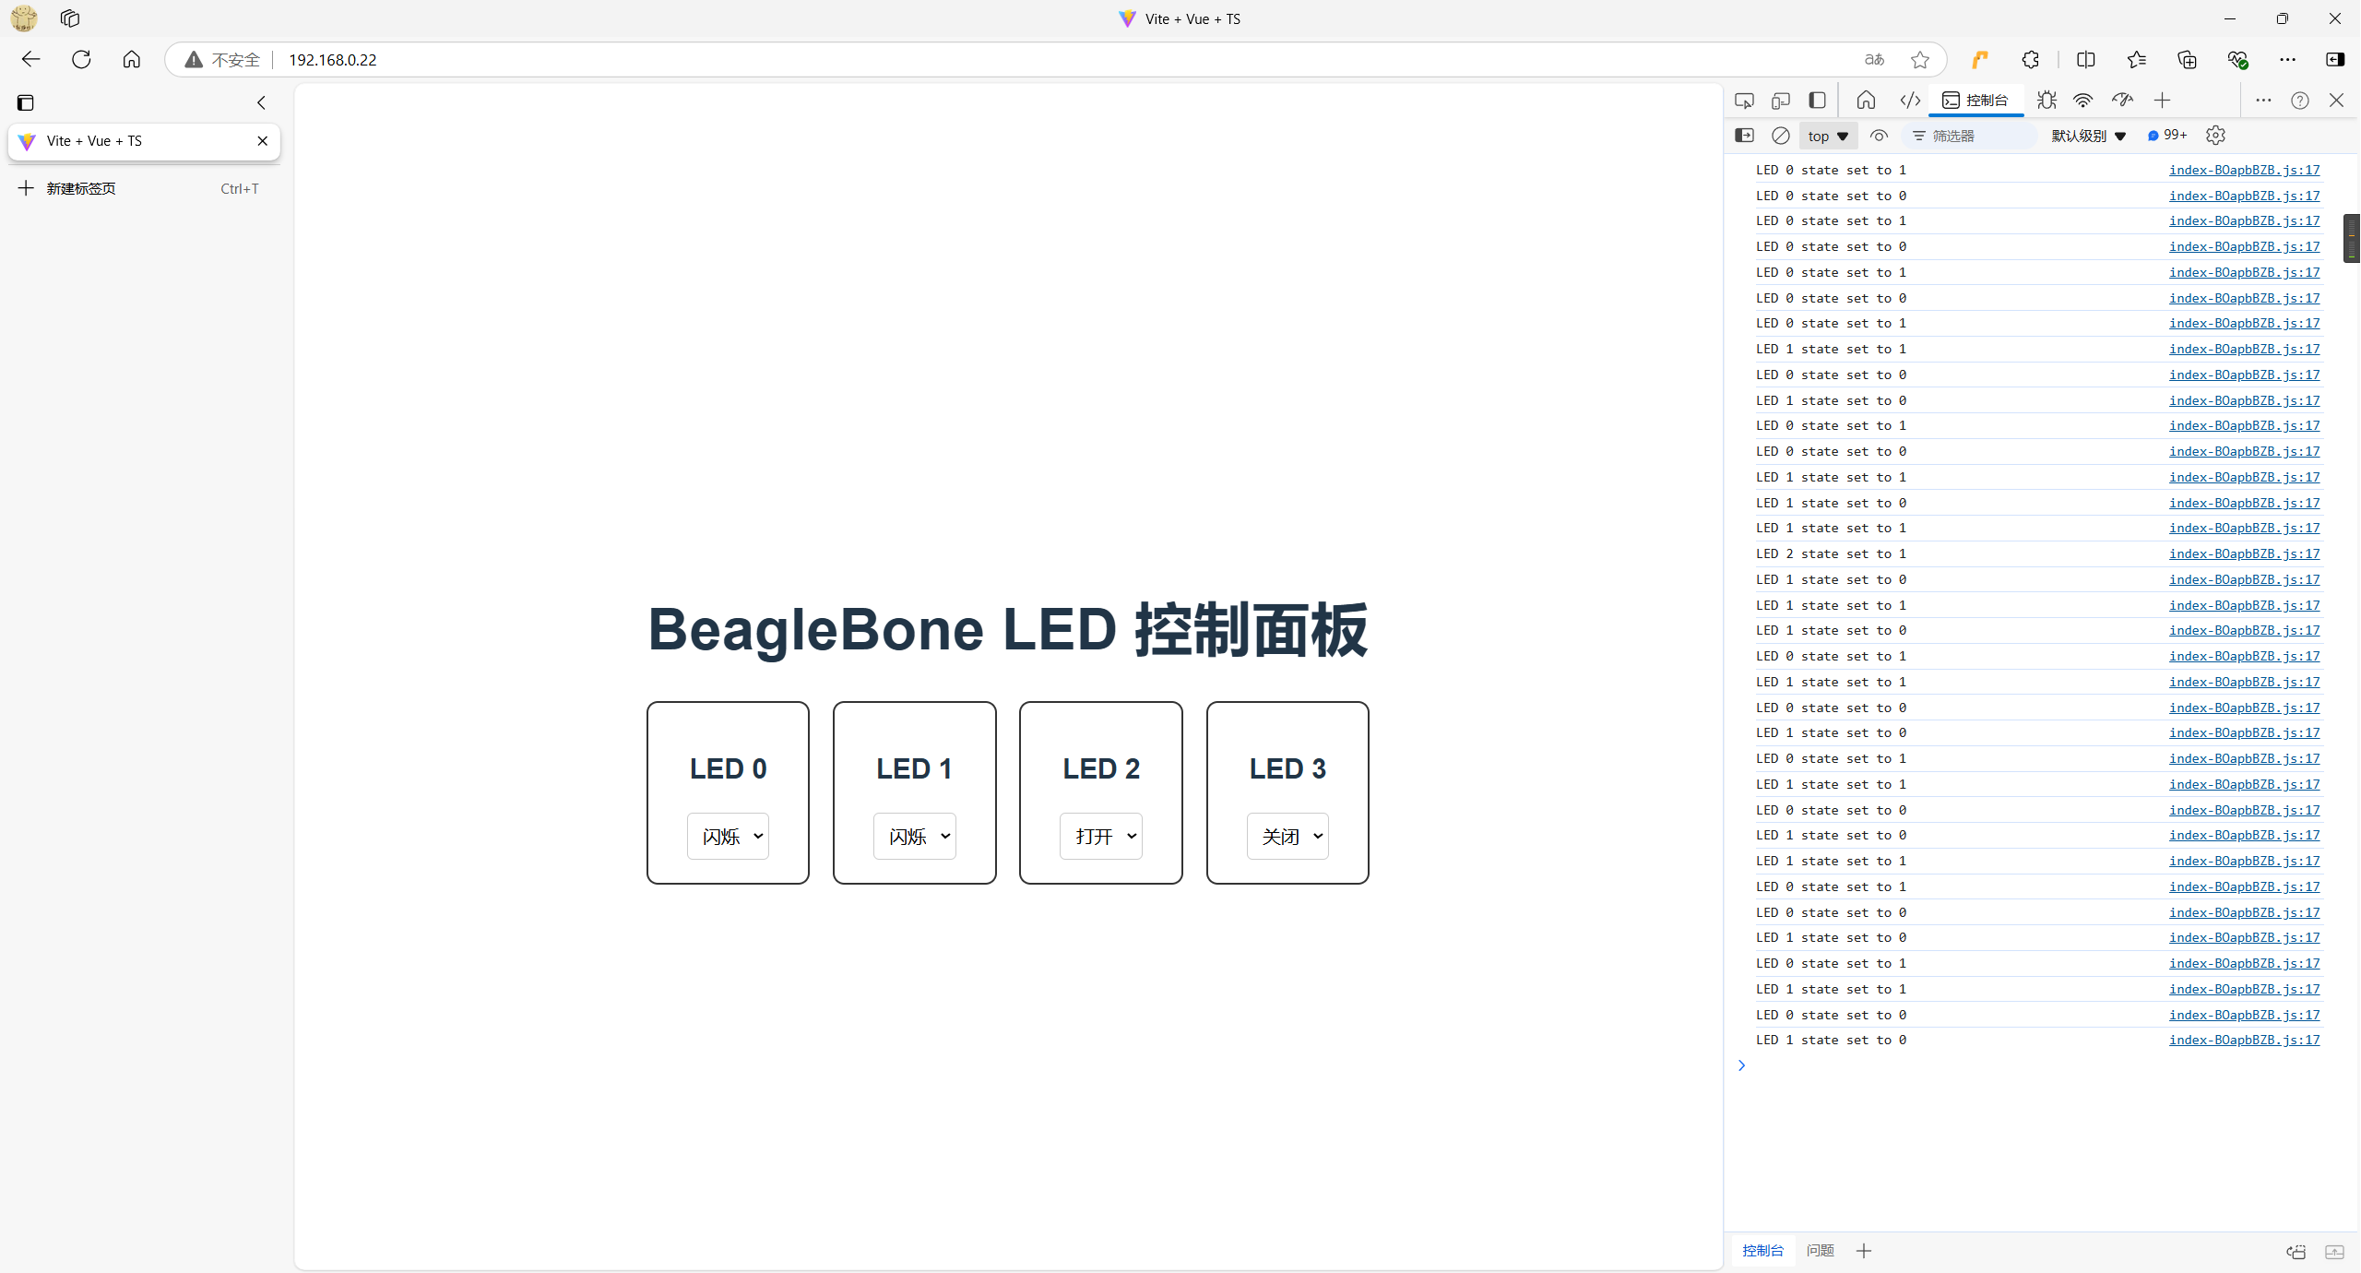Clear the console output

click(x=1781, y=136)
